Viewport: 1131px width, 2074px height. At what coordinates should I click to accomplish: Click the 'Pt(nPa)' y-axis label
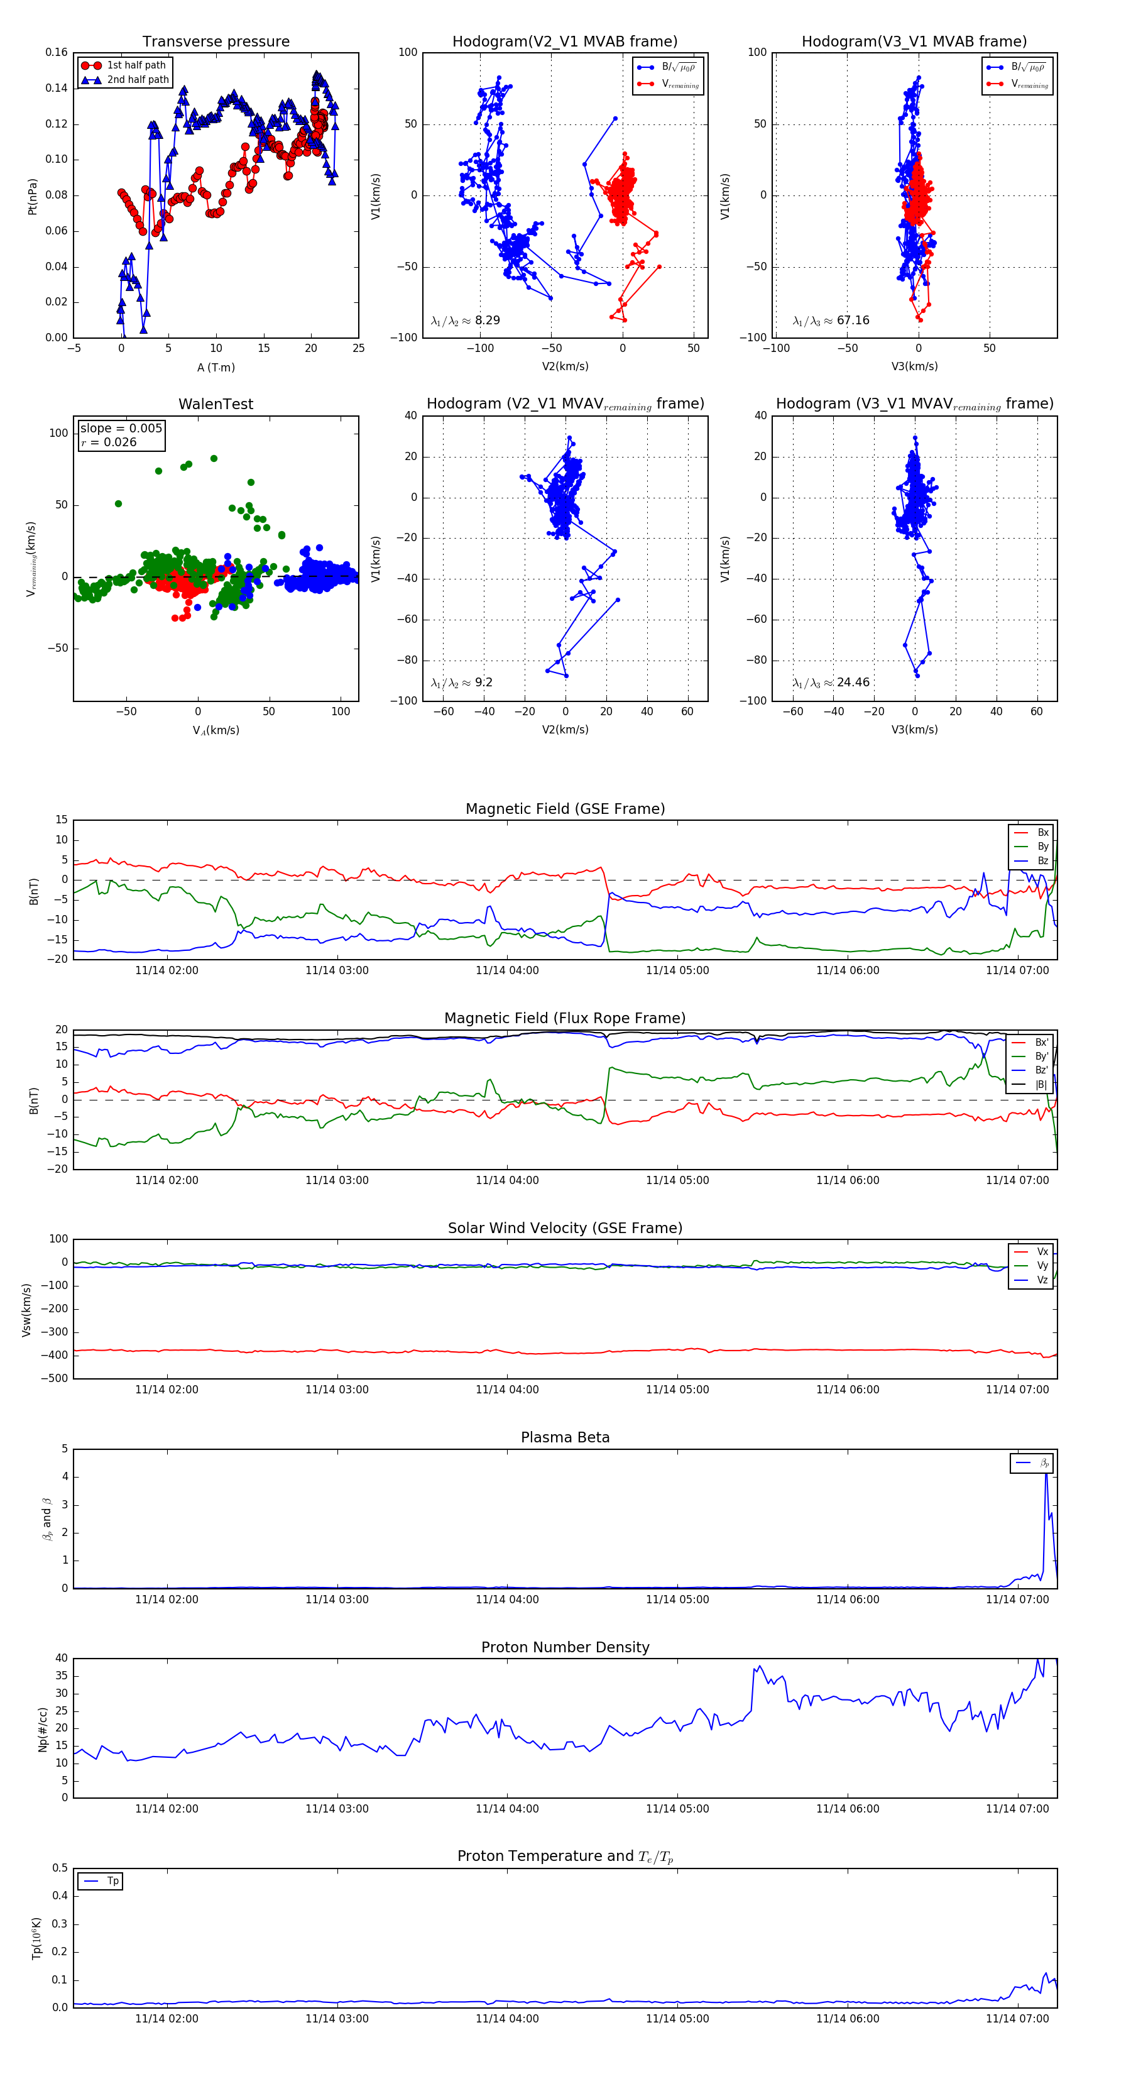click(x=32, y=195)
